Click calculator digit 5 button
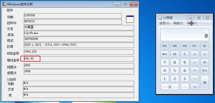 point(175,70)
